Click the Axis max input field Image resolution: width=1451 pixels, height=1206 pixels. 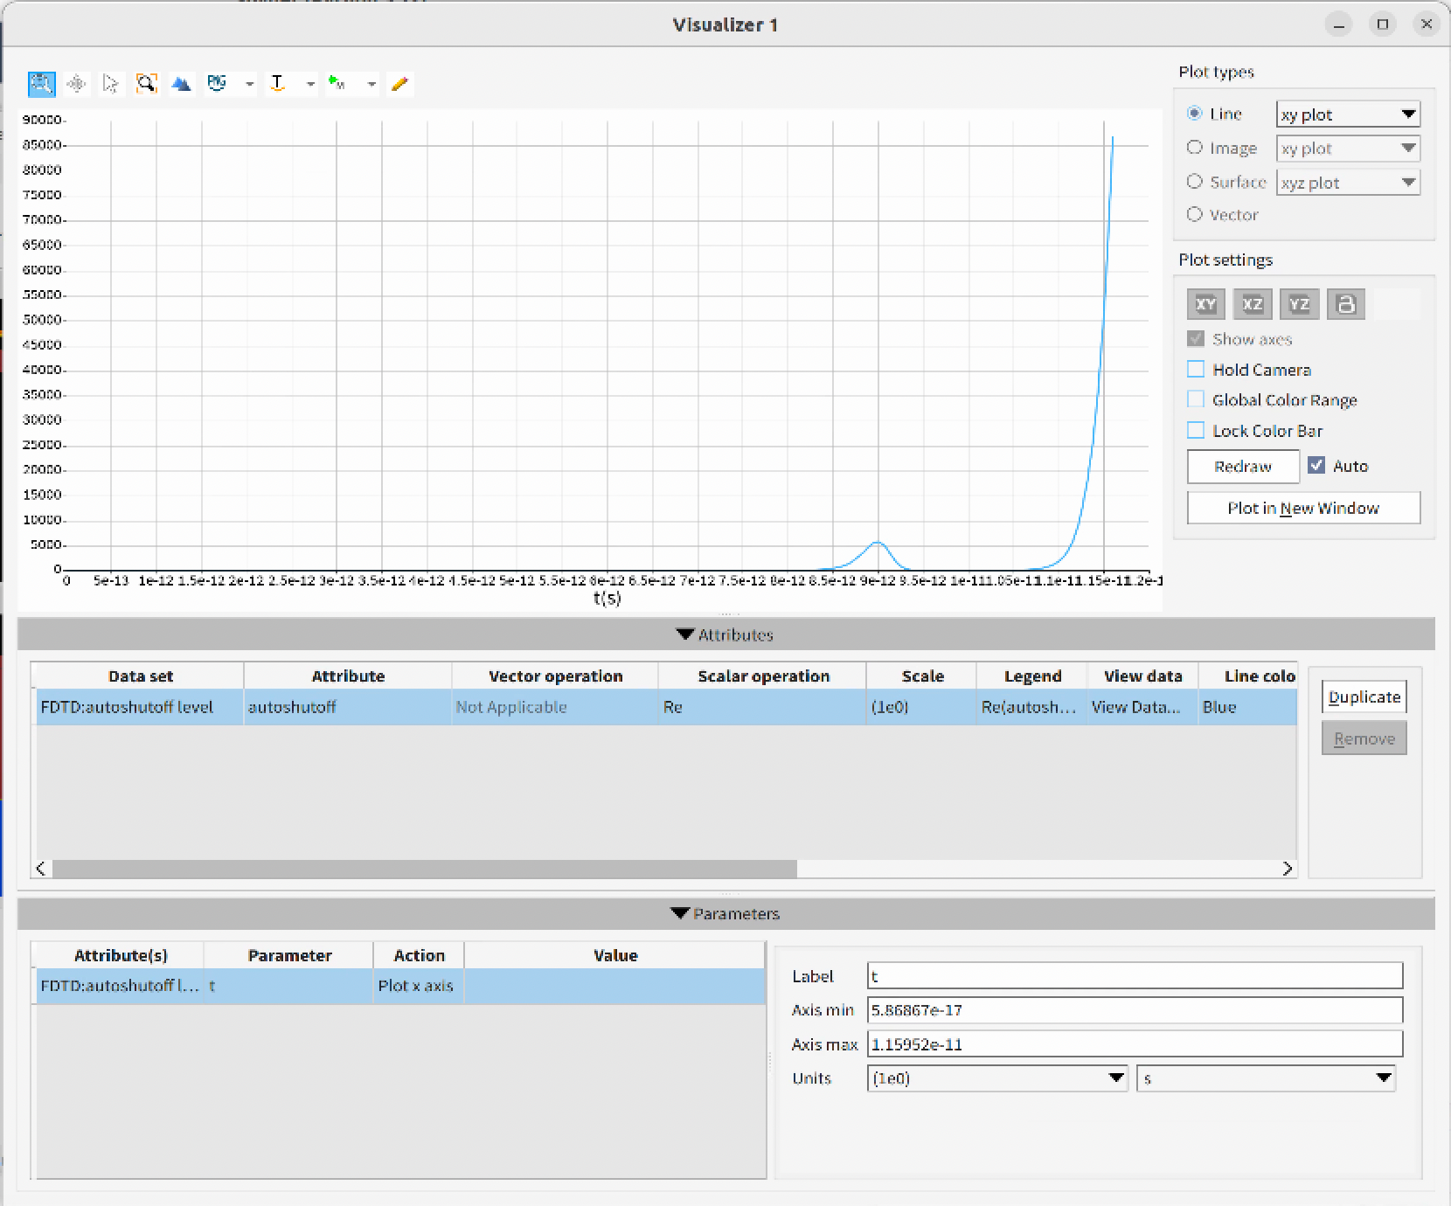(x=1134, y=1044)
